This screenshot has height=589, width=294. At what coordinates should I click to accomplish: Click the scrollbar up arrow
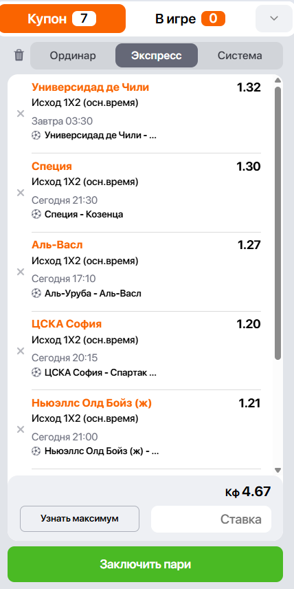pos(278,80)
